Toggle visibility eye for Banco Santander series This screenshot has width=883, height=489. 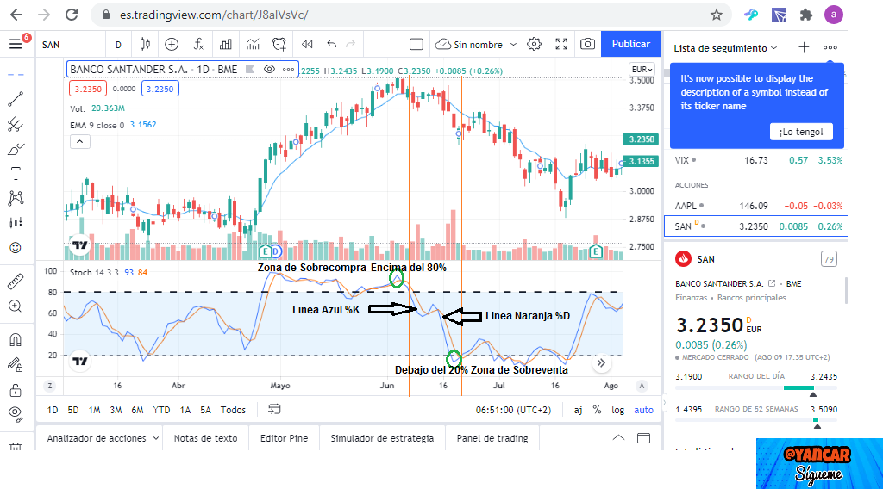[270, 69]
